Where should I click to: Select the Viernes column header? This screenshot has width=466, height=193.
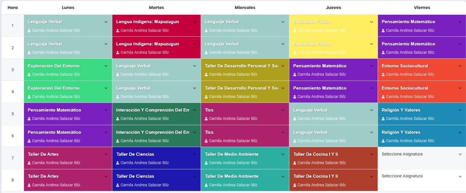[422, 8]
